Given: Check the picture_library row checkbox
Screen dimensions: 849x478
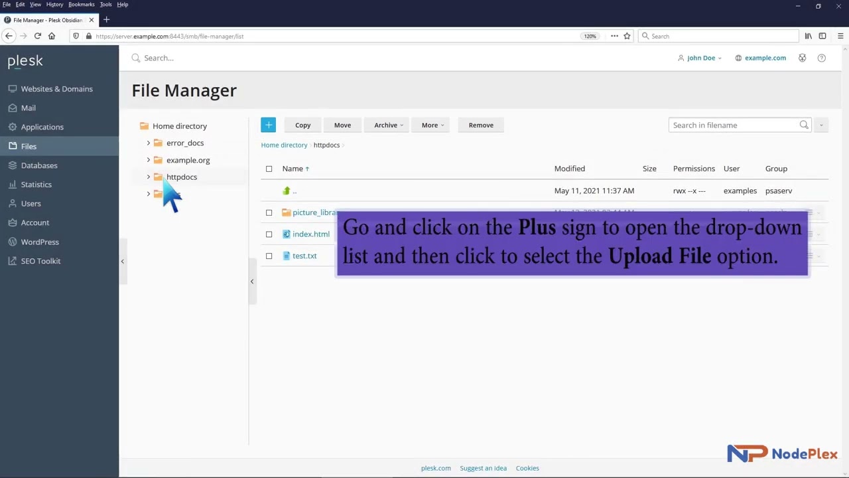Looking at the screenshot, I should (269, 212).
